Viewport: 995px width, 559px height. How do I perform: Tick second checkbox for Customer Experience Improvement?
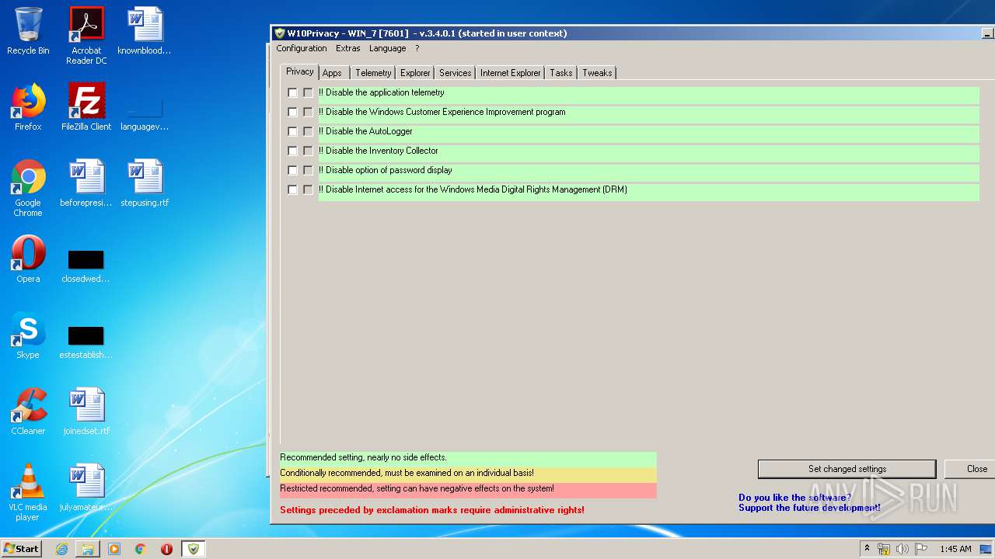308,112
